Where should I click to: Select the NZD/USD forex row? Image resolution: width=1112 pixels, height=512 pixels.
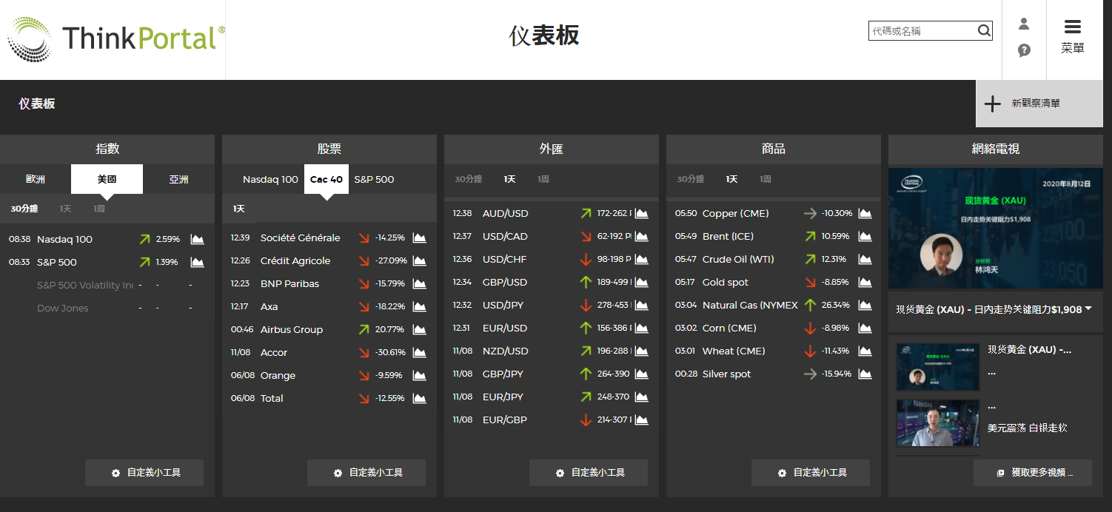pos(552,351)
